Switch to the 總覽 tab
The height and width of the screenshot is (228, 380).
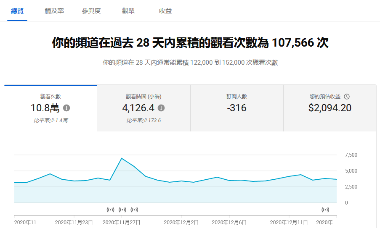(x=17, y=11)
